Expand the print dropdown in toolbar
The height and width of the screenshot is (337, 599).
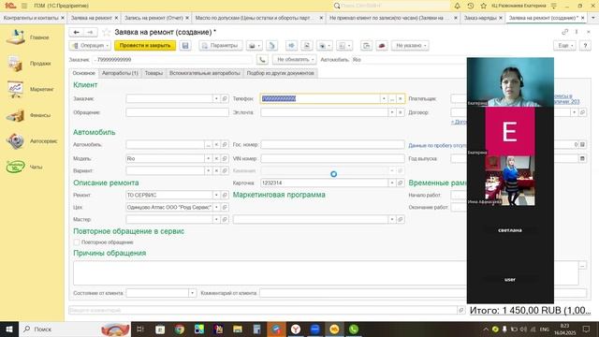[254, 46]
